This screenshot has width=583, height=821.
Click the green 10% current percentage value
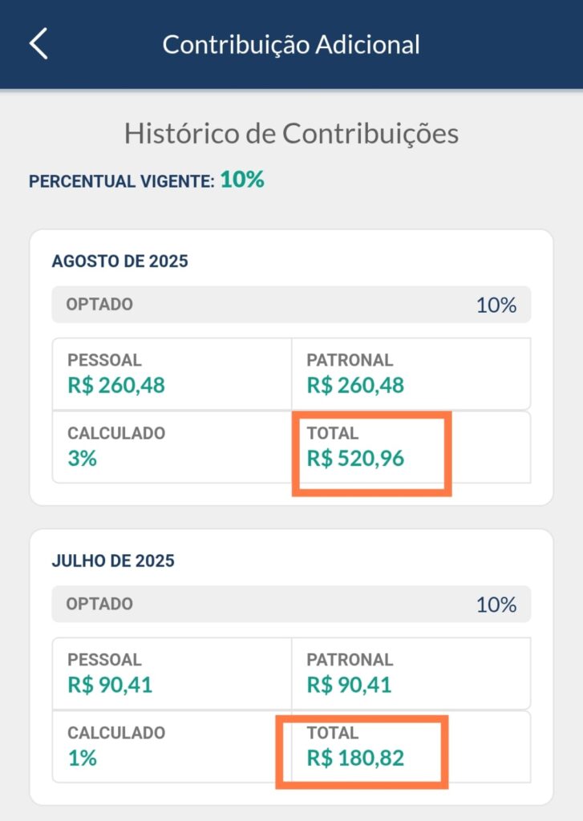pyautogui.click(x=242, y=180)
